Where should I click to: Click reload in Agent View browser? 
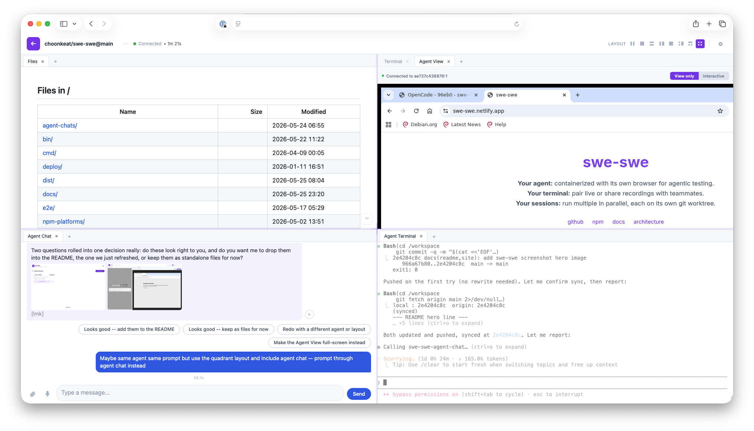(x=416, y=111)
